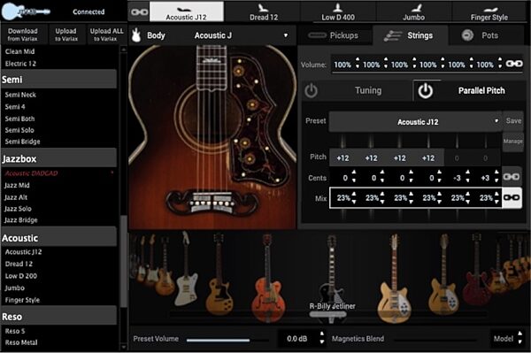
Task: Adjust the sixth string Mix stepper
Action: (496, 197)
